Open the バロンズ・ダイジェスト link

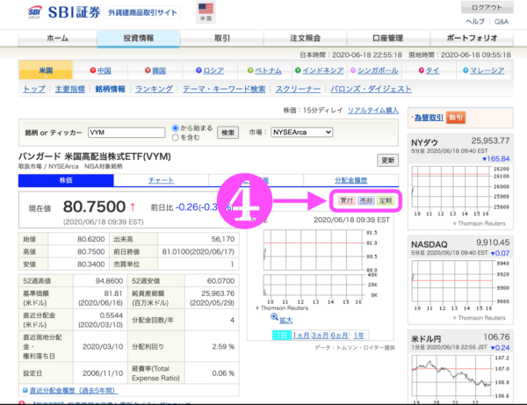coord(371,89)
